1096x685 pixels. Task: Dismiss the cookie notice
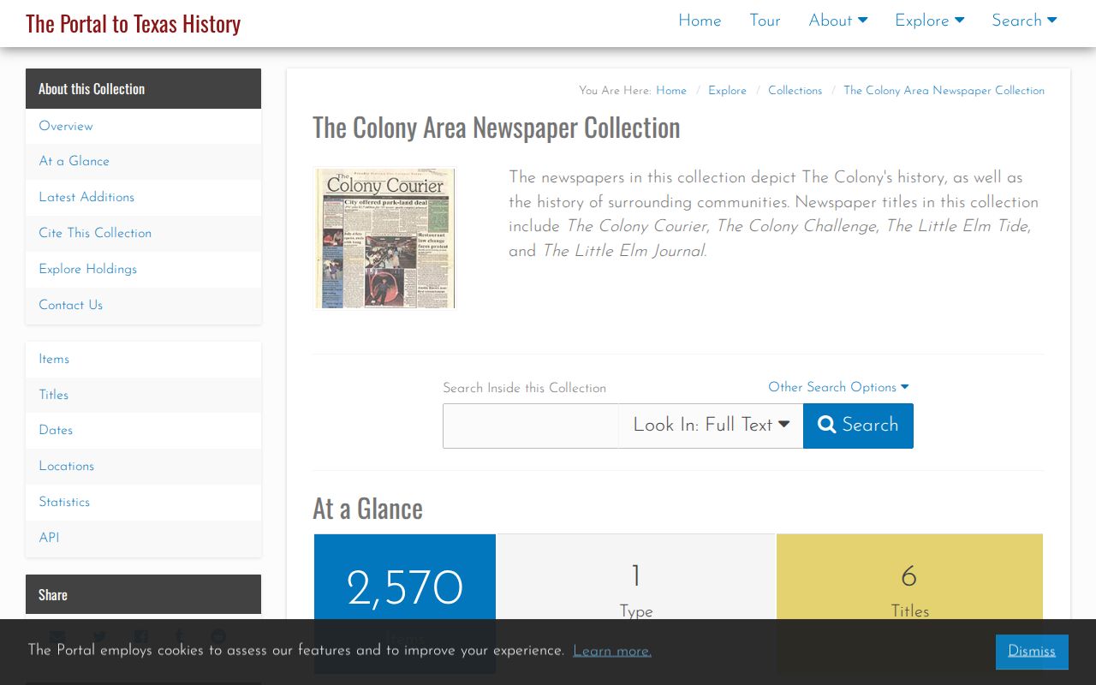pyautogui.click(x=1032, y=652)
